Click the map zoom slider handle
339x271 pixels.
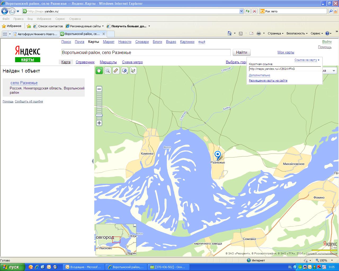point(99,115)
